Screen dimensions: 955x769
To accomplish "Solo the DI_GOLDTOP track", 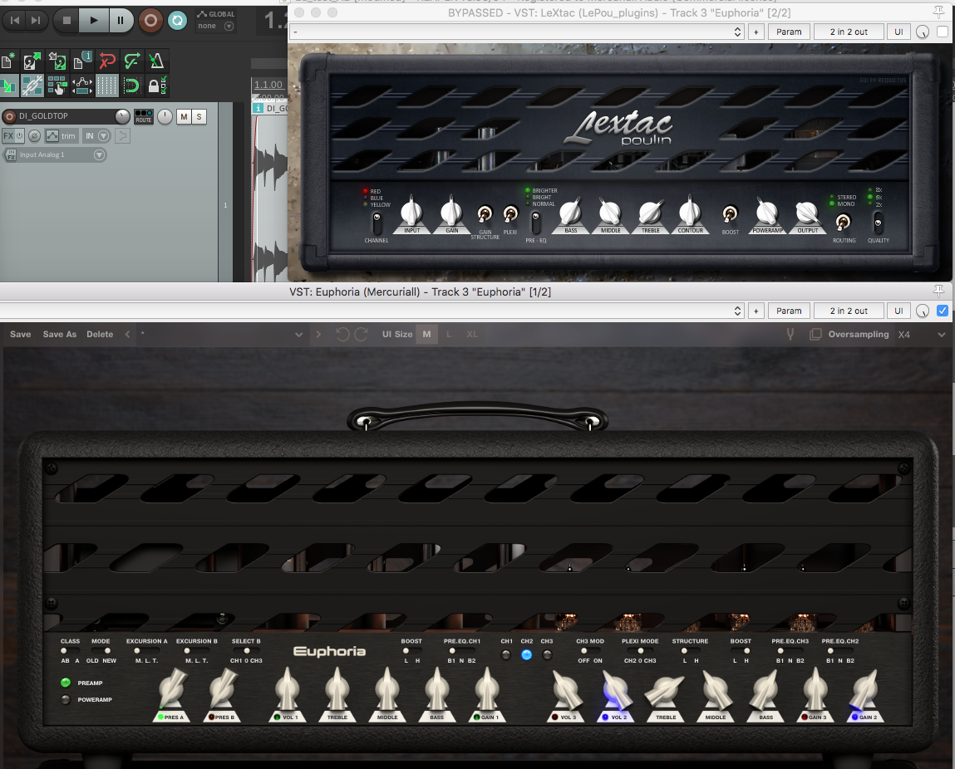I will point(199,117).
